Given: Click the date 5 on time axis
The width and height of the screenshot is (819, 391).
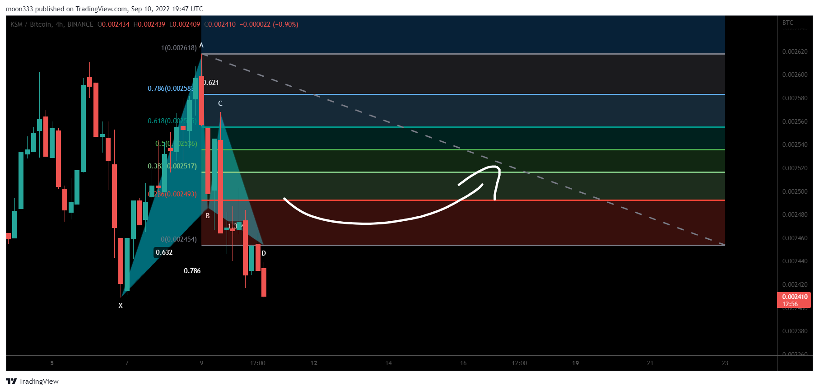Looking at the screenshot, I should pyautogui.click(x=52, y=363).
